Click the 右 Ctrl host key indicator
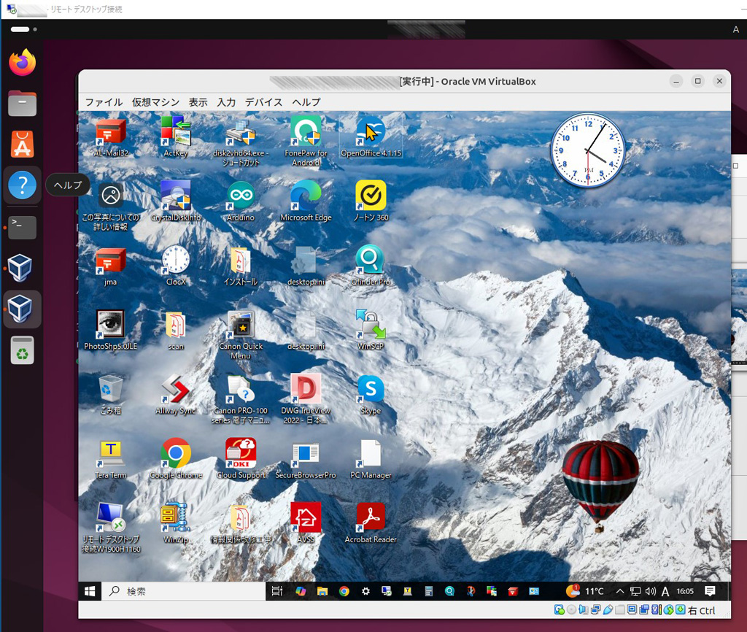This screenshot has height=632, width=747. click(702, 611)
